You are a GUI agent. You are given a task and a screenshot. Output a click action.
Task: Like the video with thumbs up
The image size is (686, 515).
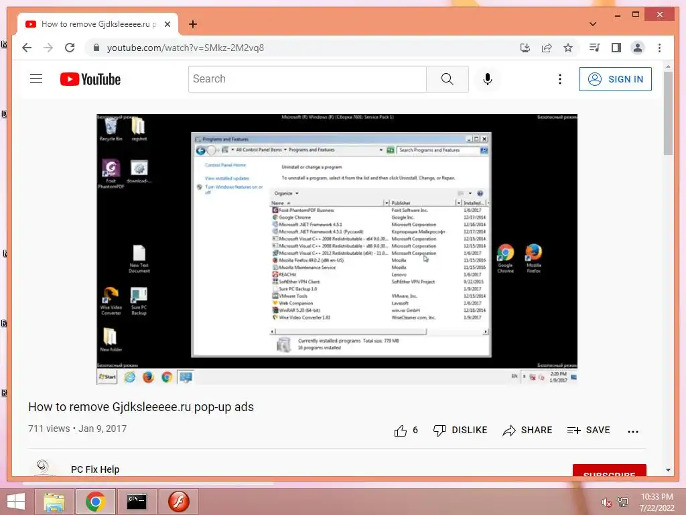(405, 431)
